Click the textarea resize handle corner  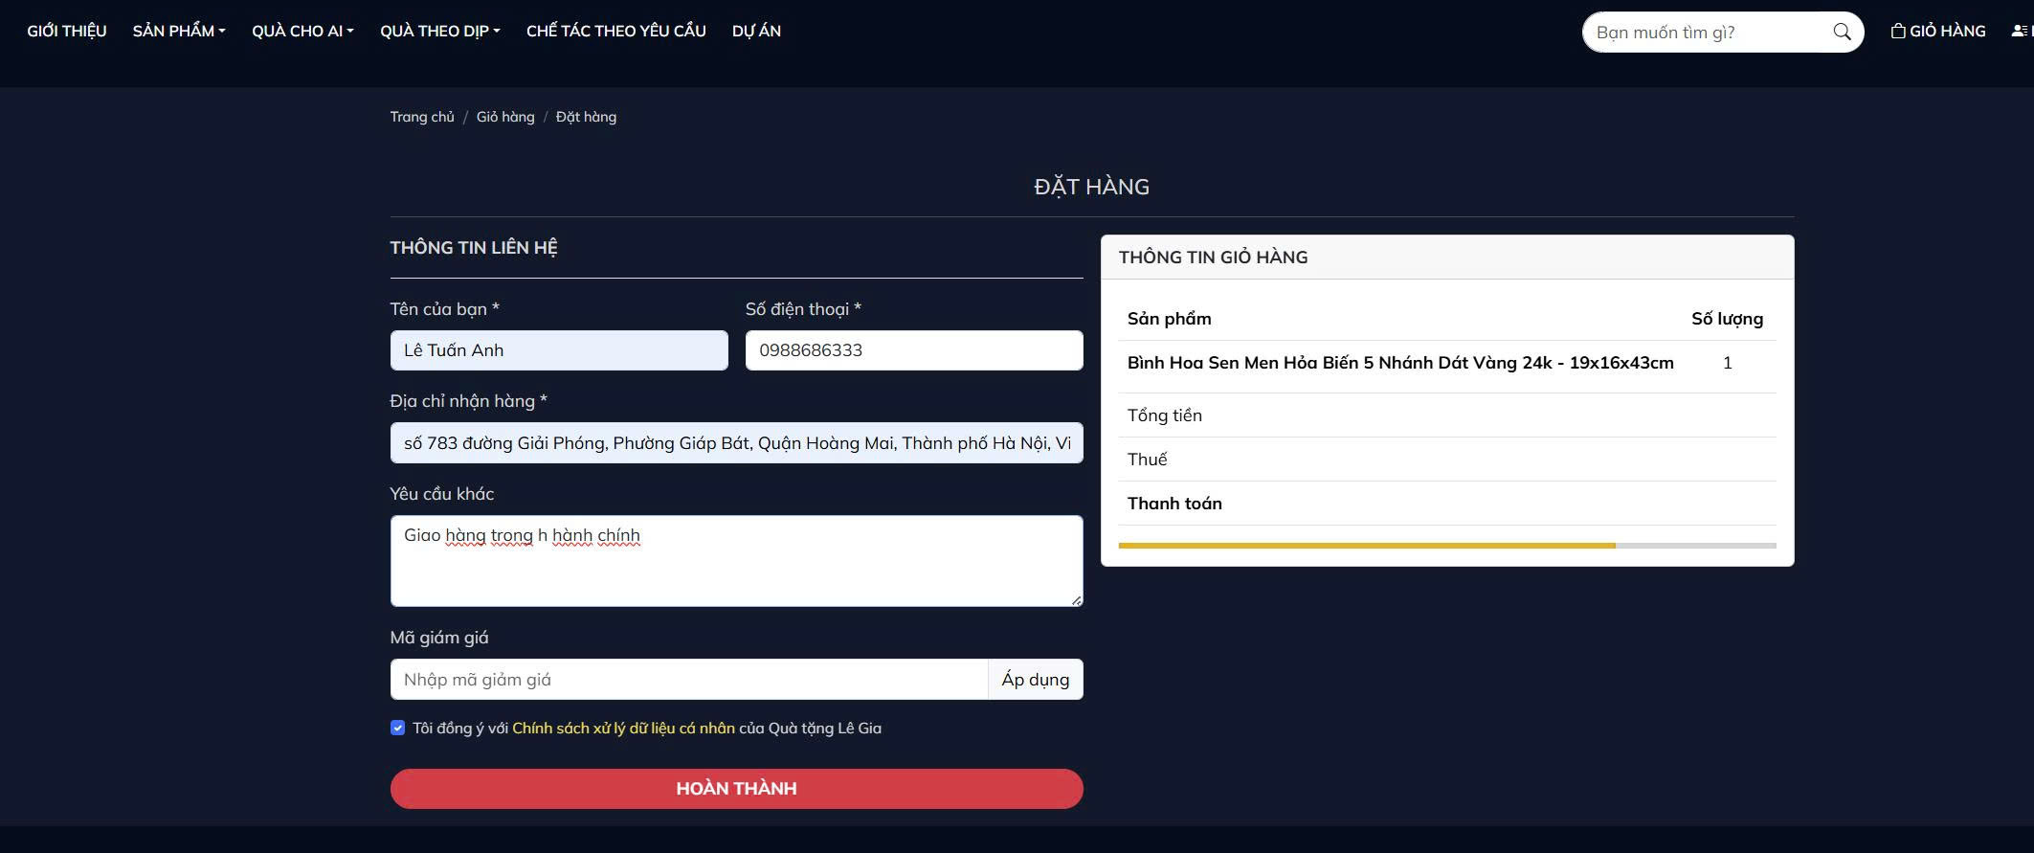point(1076,600)
